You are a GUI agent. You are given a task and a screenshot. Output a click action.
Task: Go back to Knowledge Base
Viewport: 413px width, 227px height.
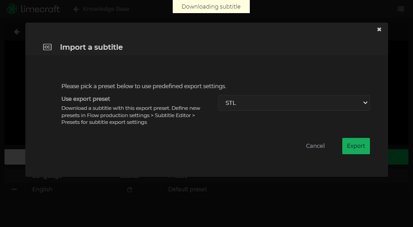tap(106, 9)
